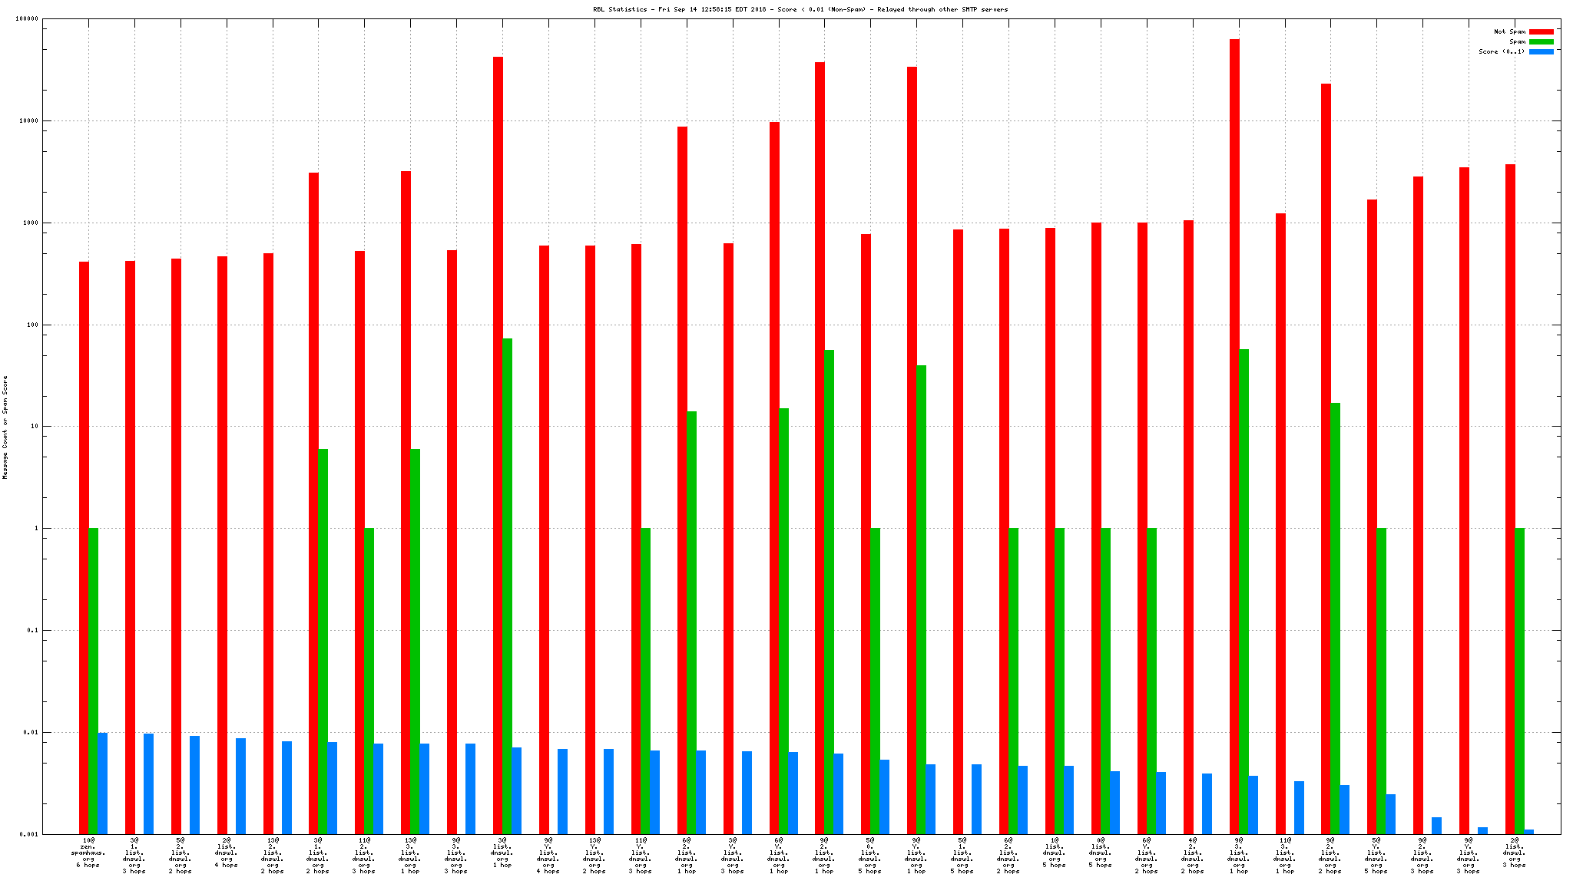
Task: Click the green bar above zen.spamhaus.org
Action: (93, 680)
